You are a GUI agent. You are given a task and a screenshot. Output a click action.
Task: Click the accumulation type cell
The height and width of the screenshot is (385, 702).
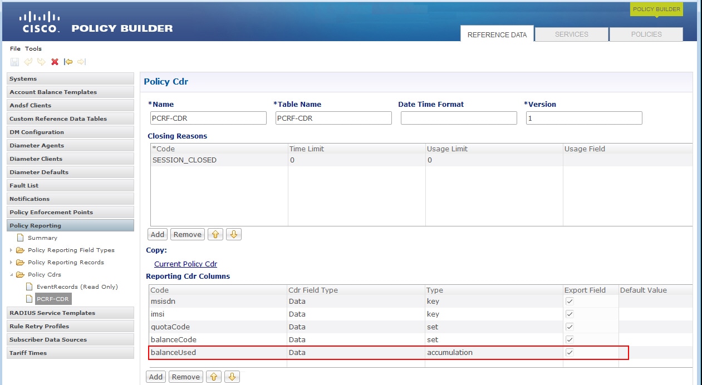pyautogui.click(x=494, y=352)
